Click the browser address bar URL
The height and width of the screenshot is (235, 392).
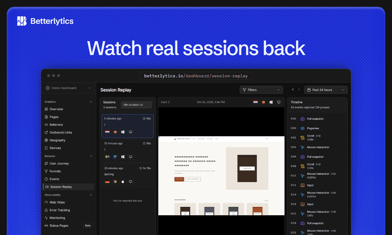point(196,76)
